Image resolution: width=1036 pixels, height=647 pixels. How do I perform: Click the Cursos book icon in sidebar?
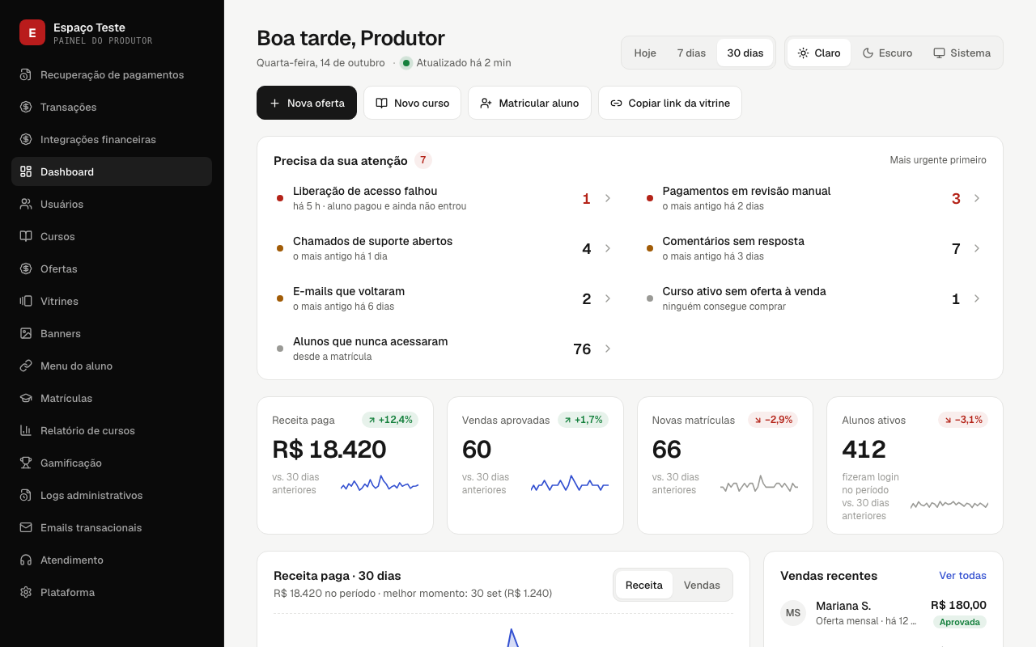point(26,236)
